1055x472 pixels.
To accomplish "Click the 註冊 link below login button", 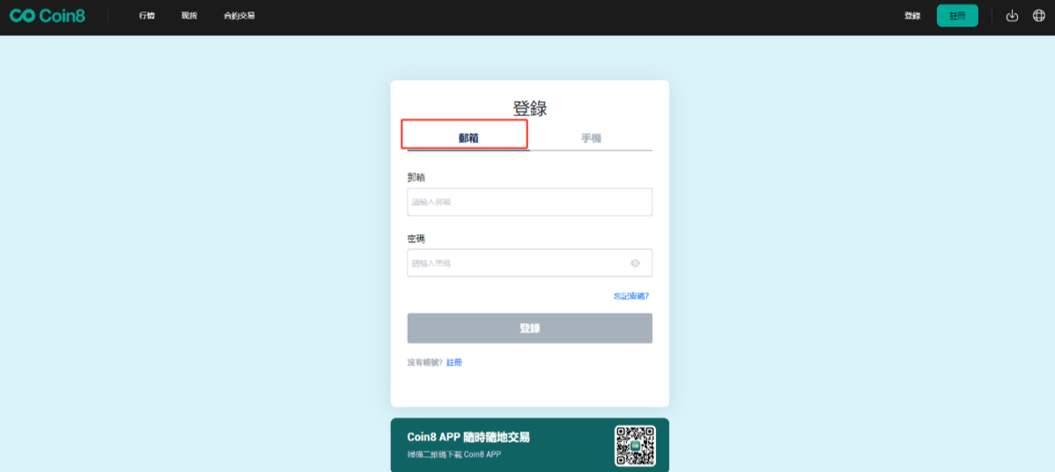I will coord(454,363).
